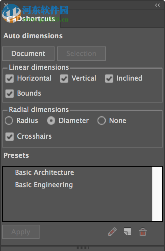The height and width of the screenshot is (251, 165).
Task: Collapse panel with double-chevron icon
Action: (x=157, y=5)
